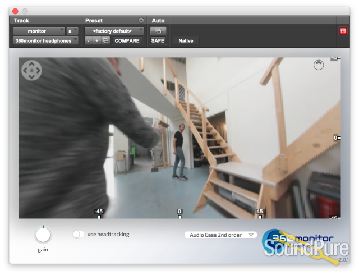Click the head orientation icon in the video corner
The height and width of the screenshot is (275, 359).
click(x=319, y=65)
